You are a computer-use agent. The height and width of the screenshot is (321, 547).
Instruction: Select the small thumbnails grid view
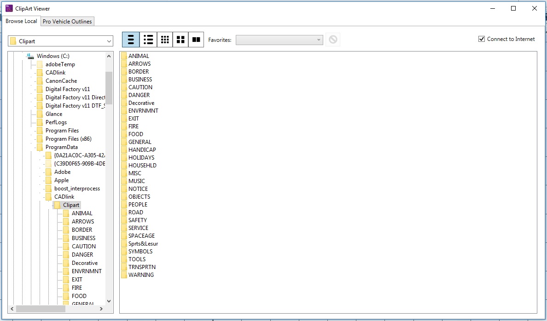click(x=164, y=40)
